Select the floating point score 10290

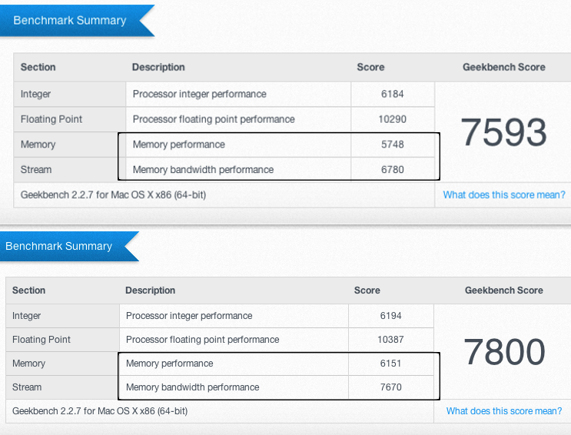coord(391,119)
